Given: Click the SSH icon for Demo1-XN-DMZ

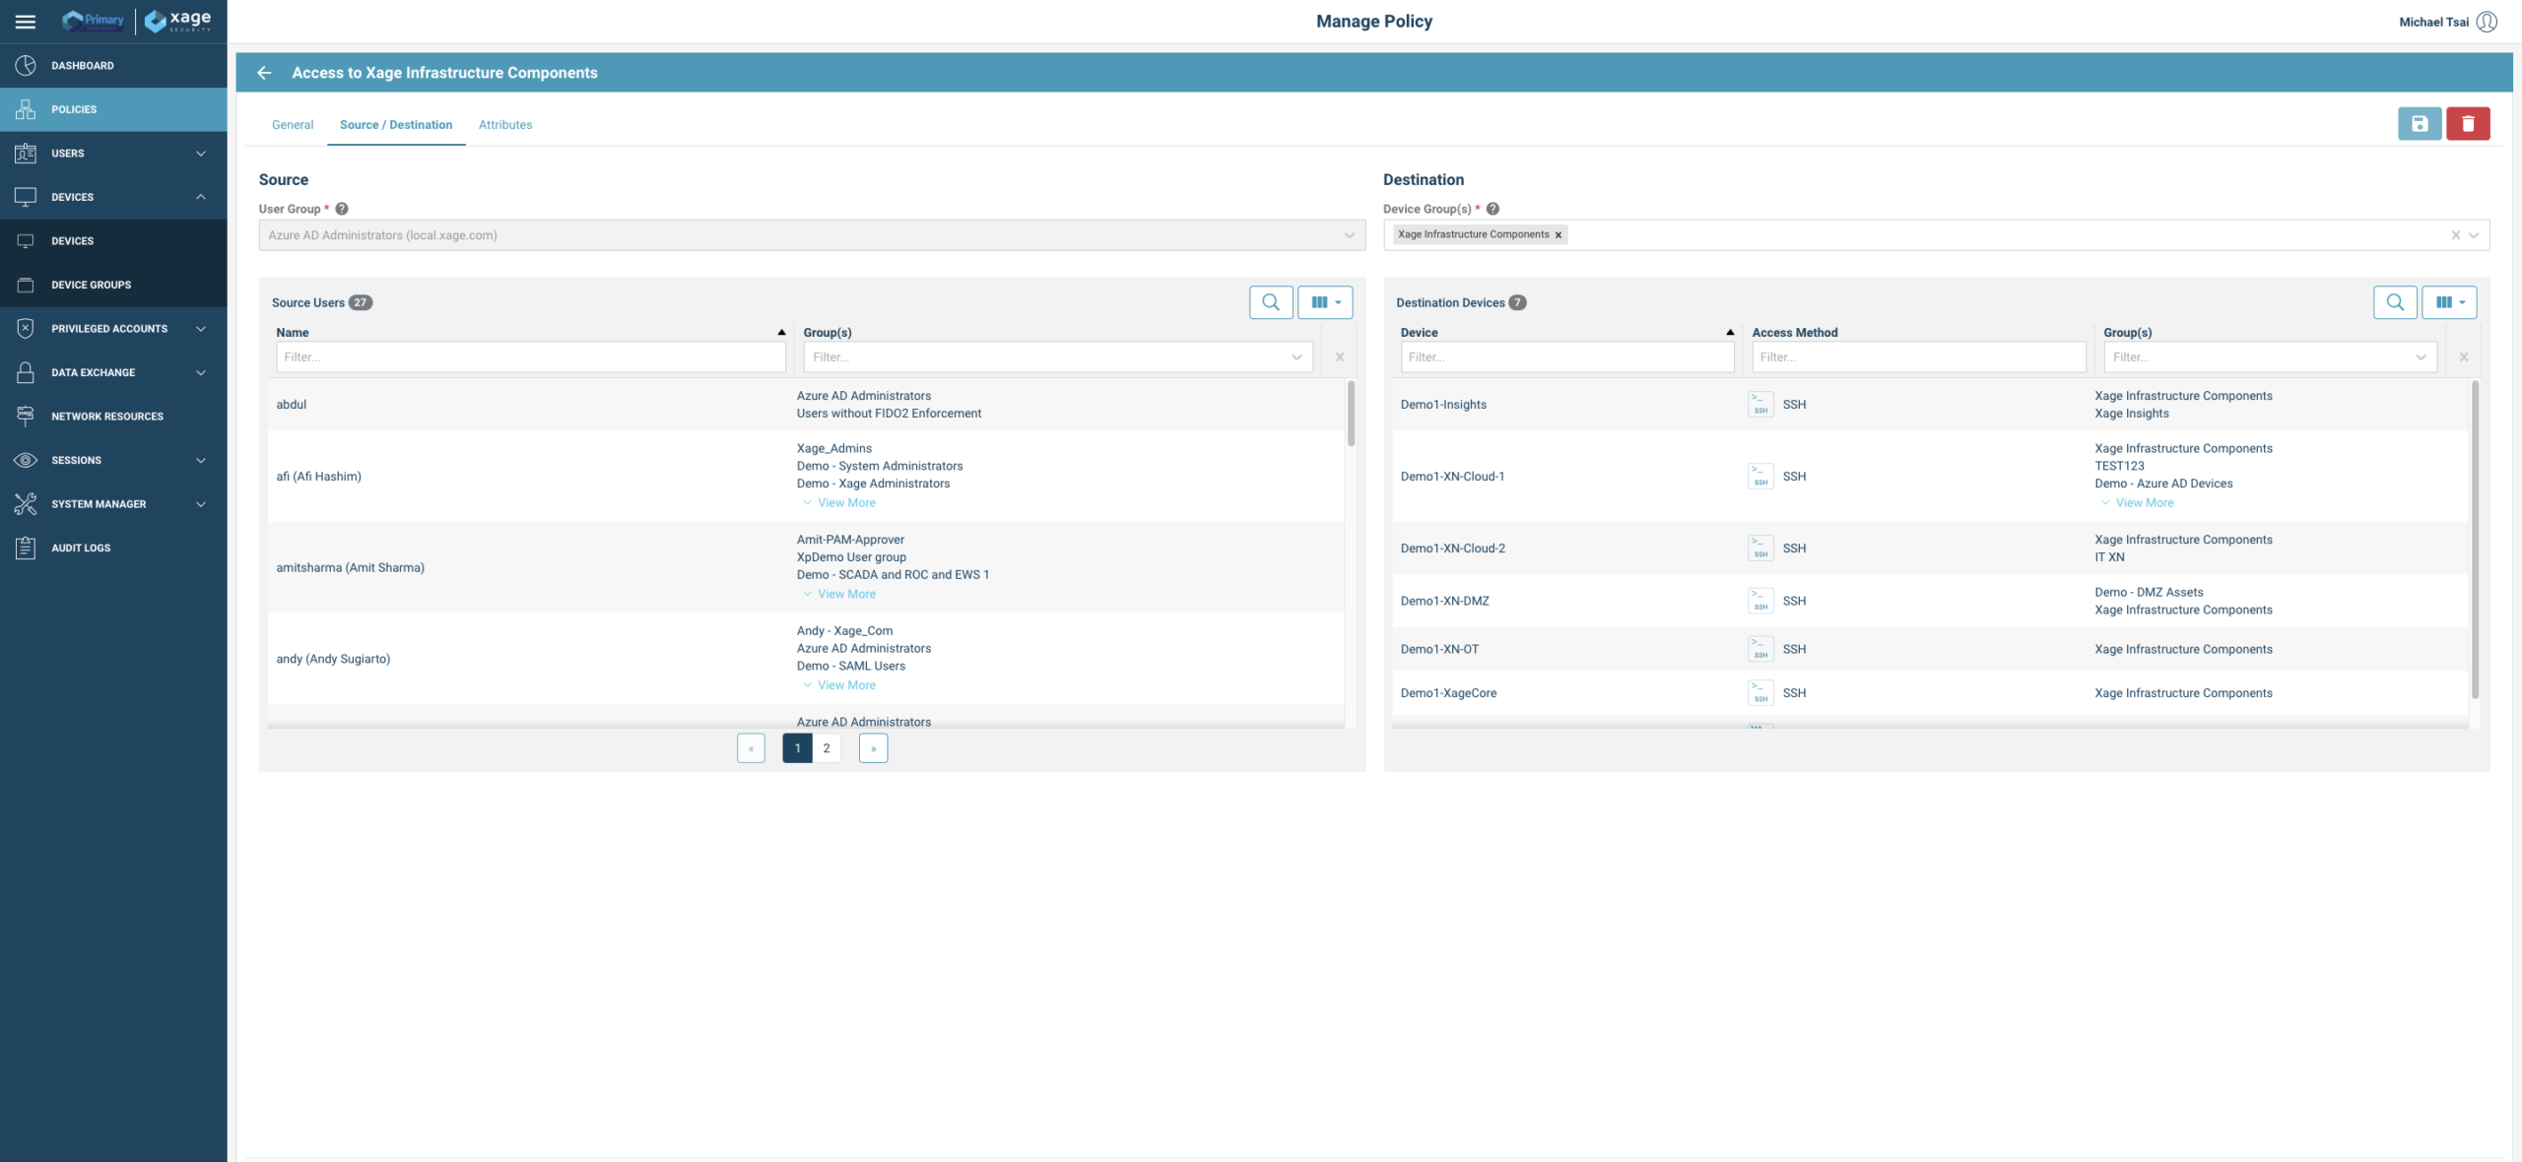Looking at the screenshot, I should click(x=1760, y=601).
